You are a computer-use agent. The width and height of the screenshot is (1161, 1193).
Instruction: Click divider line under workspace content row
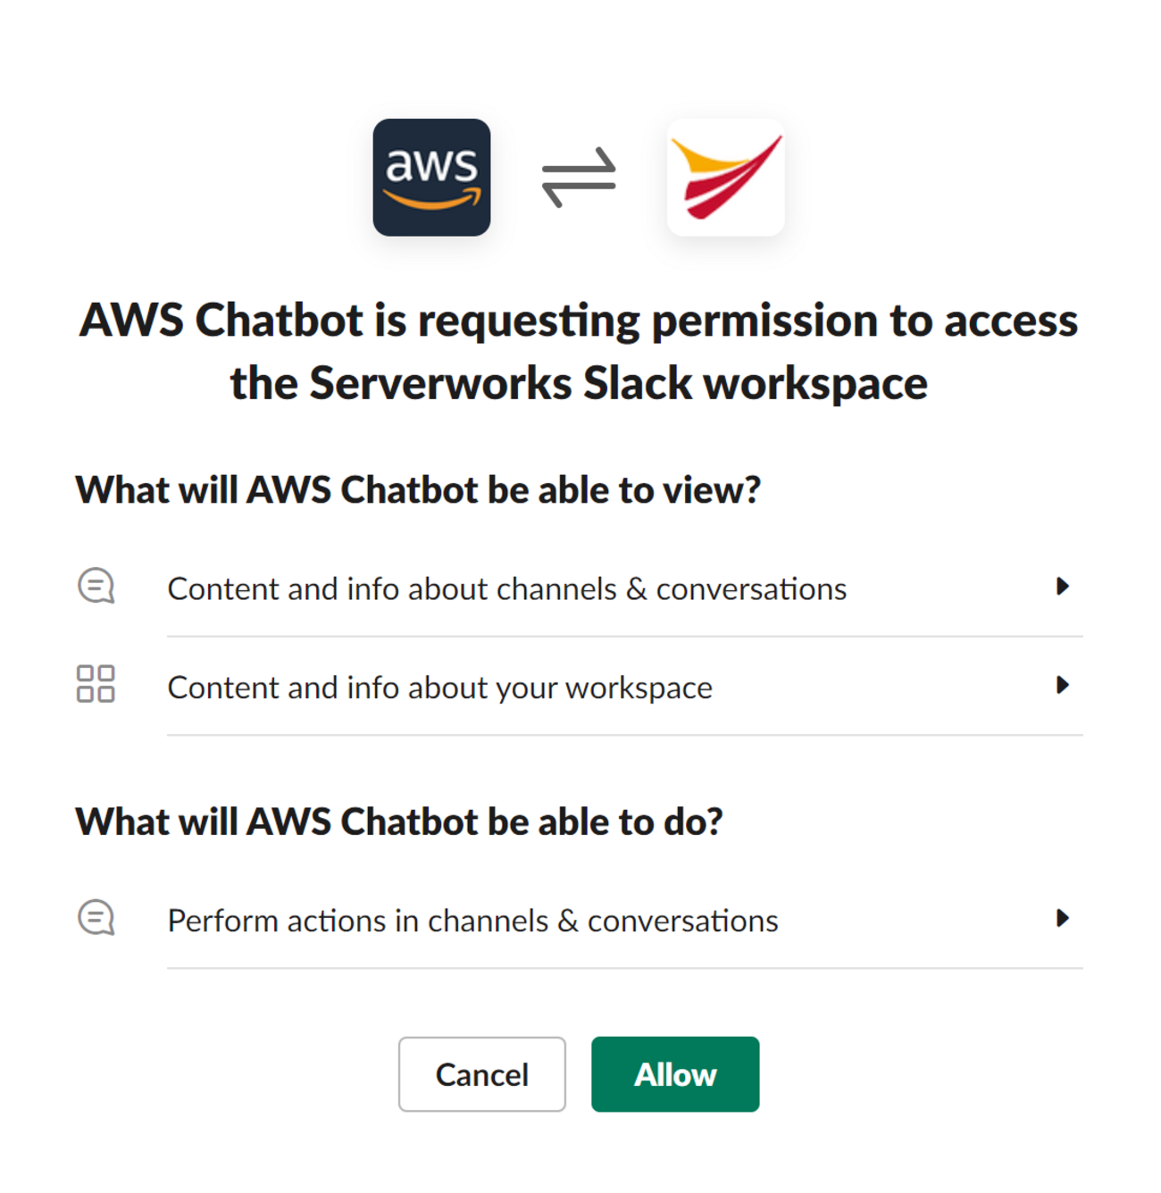(x=624, y=735)
